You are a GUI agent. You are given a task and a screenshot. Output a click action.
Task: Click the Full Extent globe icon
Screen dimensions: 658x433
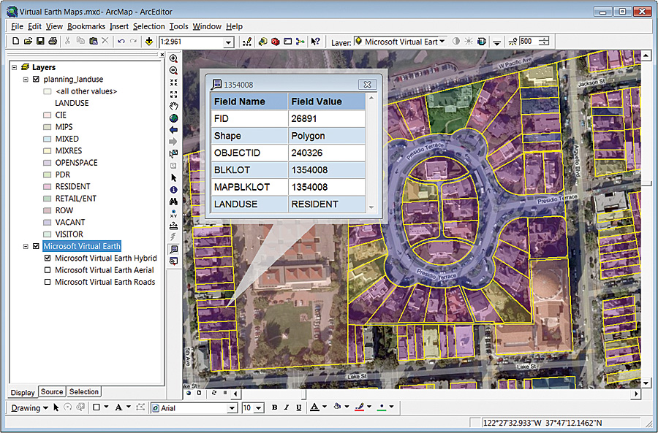click(x=173, y=118)
